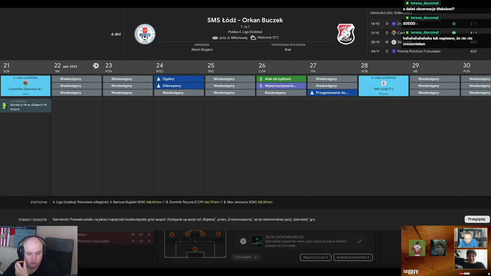Click the SMS Łódź crest in day 28 match
This screenshot has height=276, width=491.
384,83
